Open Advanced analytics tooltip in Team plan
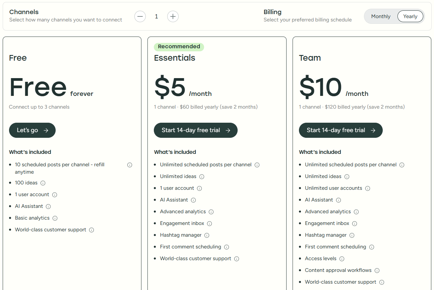The image size is (434, 290). (x=356, y=212)
